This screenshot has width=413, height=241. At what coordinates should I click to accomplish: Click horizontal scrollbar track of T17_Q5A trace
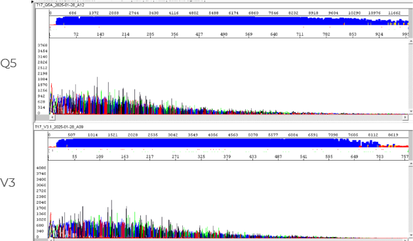pos(229,118)
